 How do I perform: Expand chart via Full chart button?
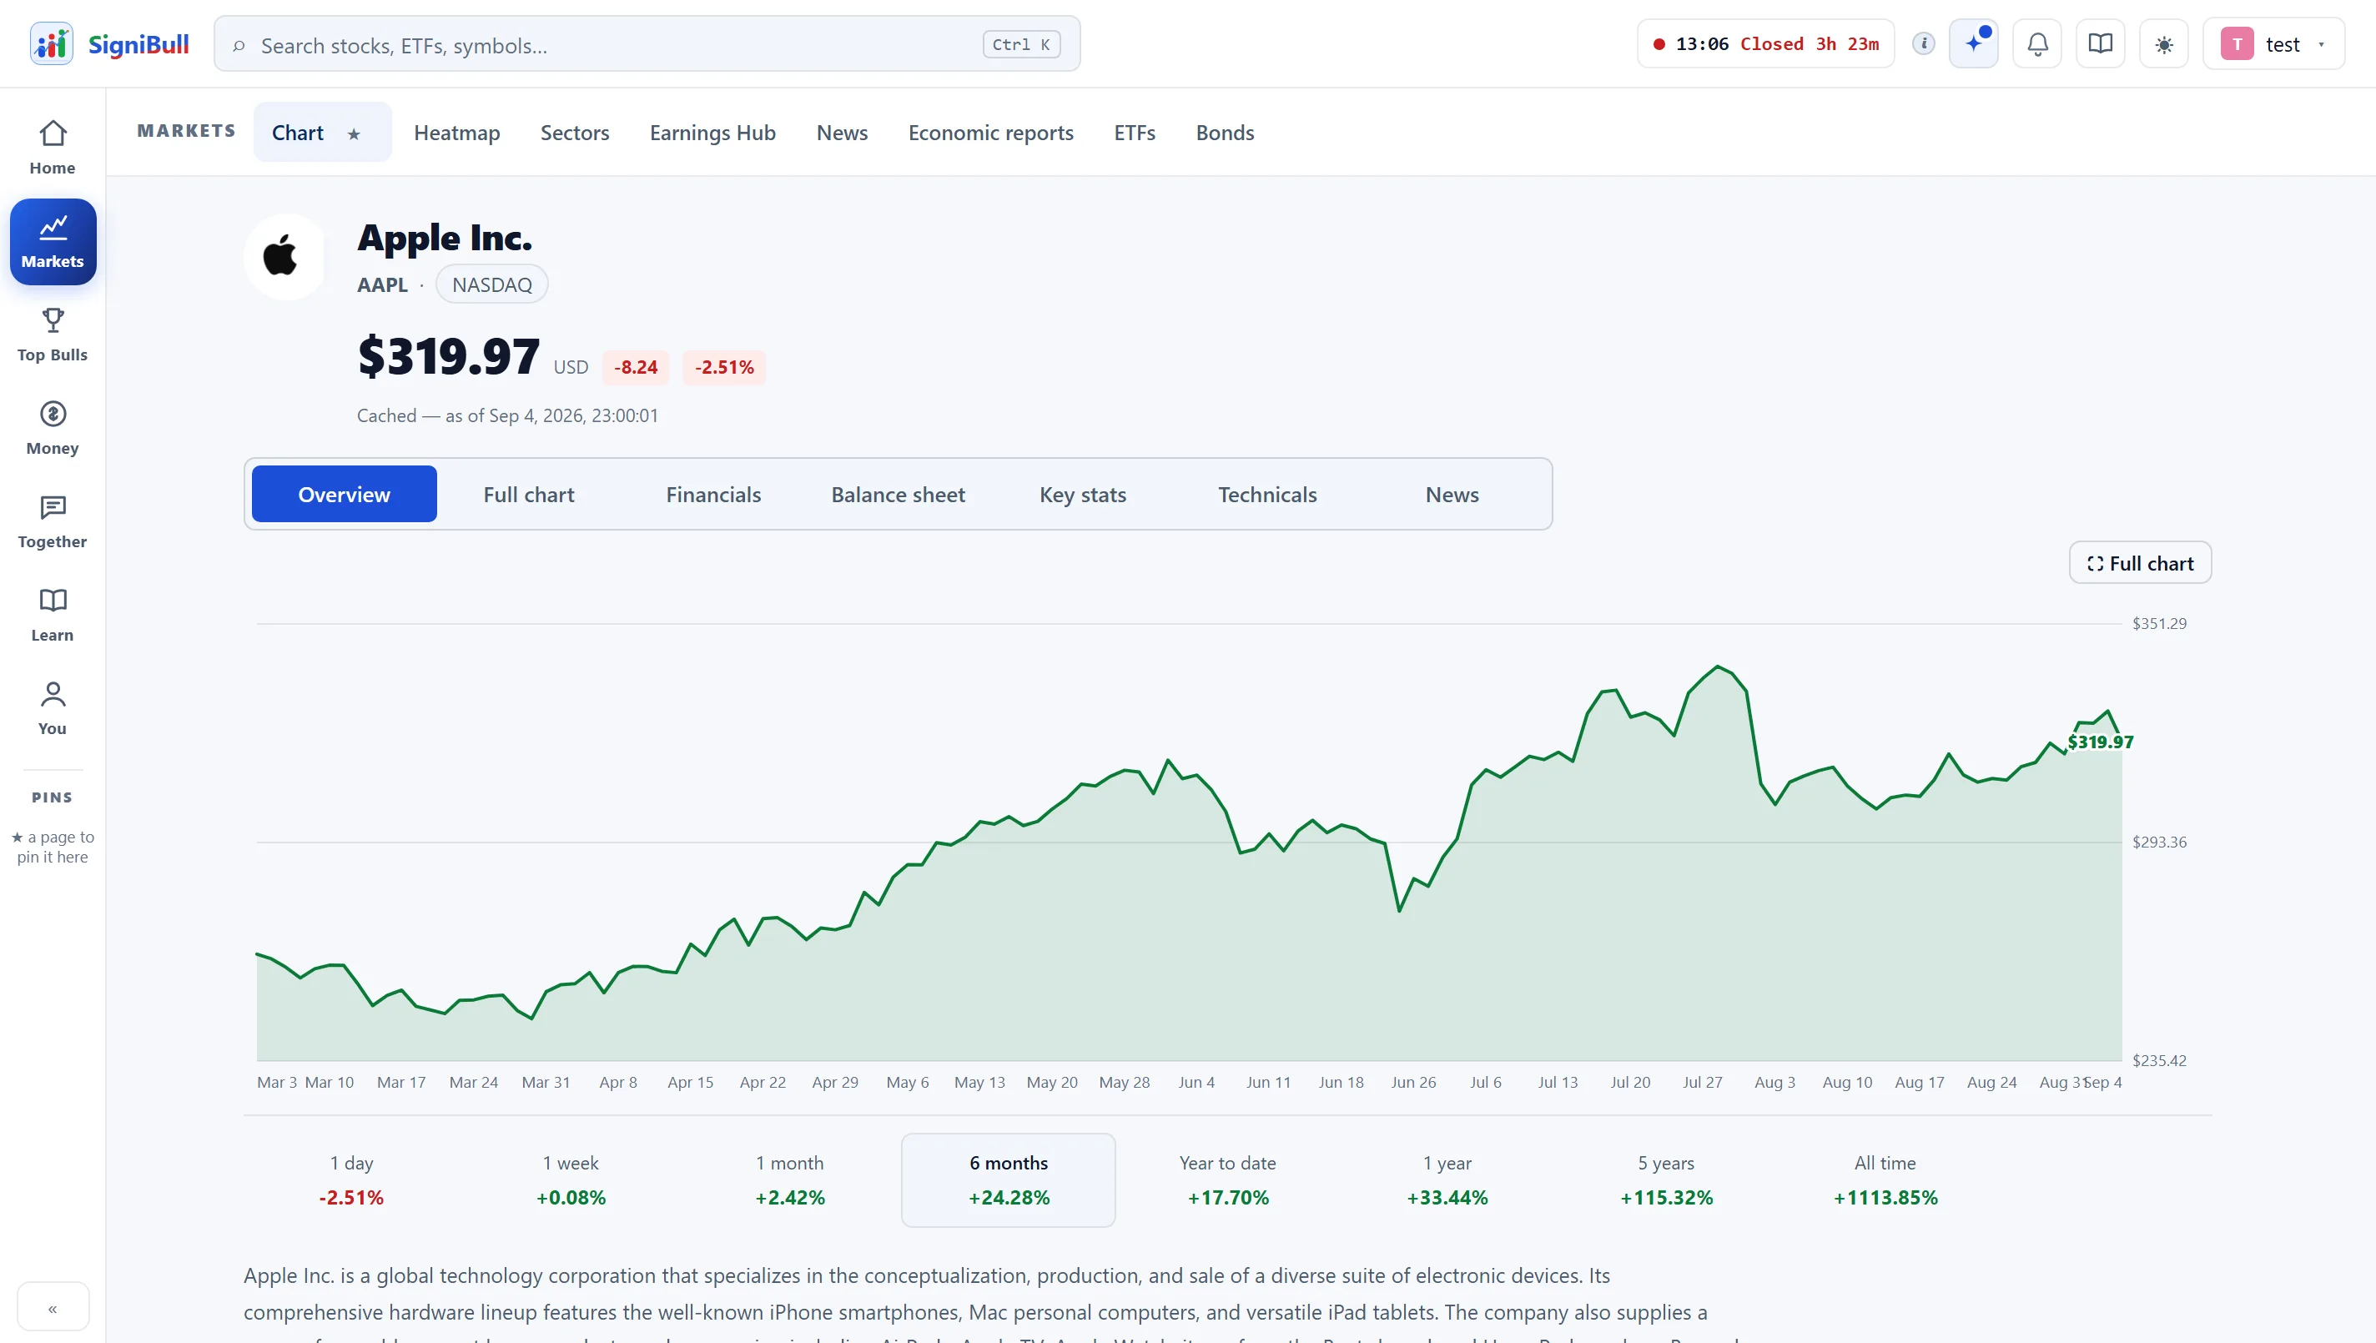2140,563
